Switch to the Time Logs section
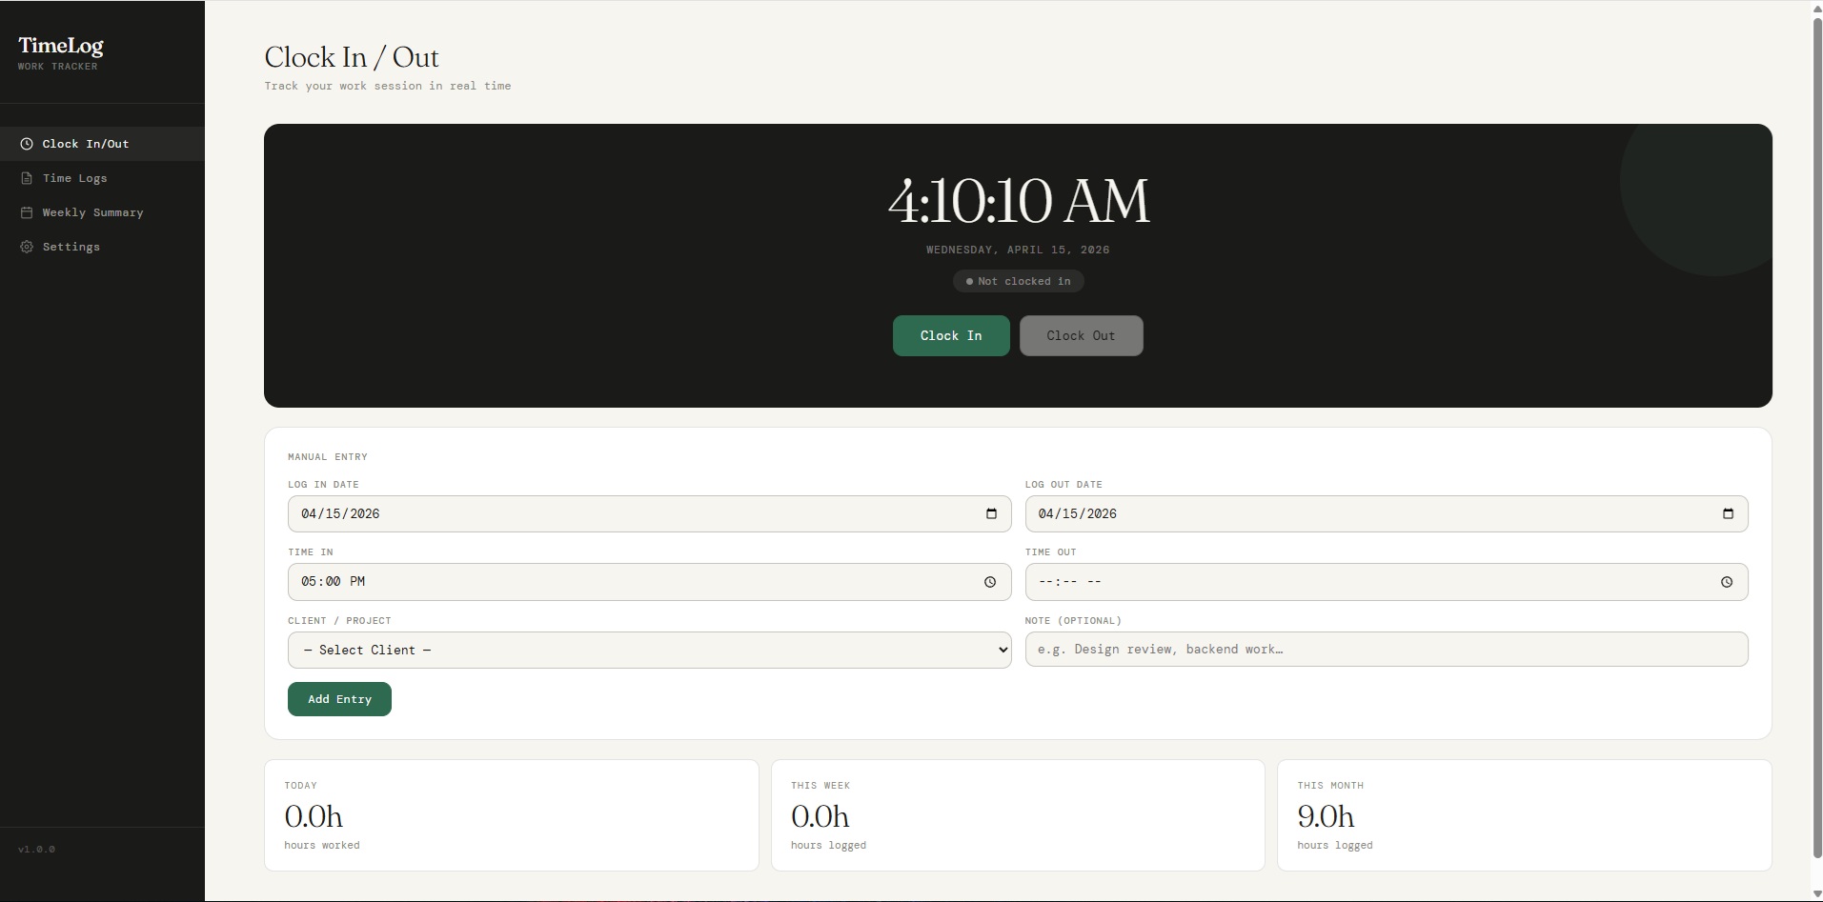This screenshot has width=1823, height=902. pyautogui.click(x=73, y=178)
